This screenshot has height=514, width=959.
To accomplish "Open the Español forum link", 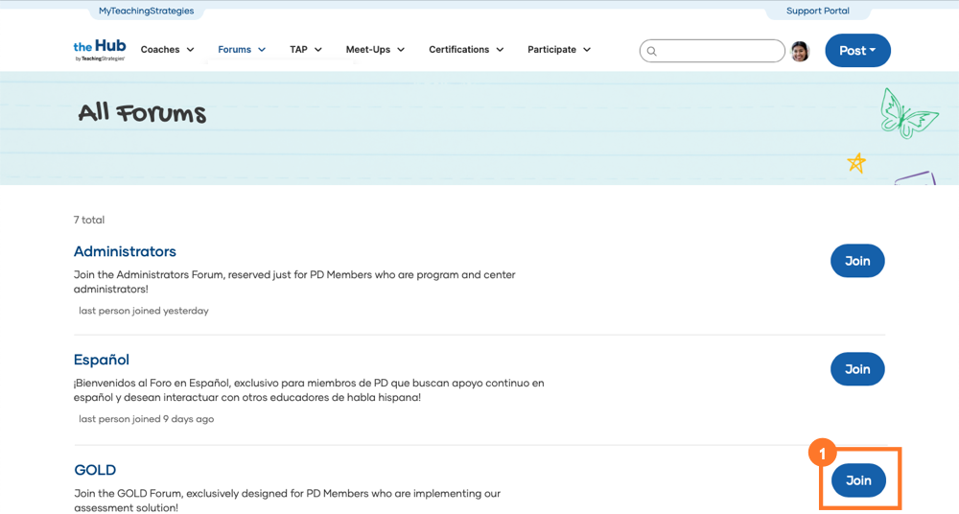I will [x=102, y=360].
